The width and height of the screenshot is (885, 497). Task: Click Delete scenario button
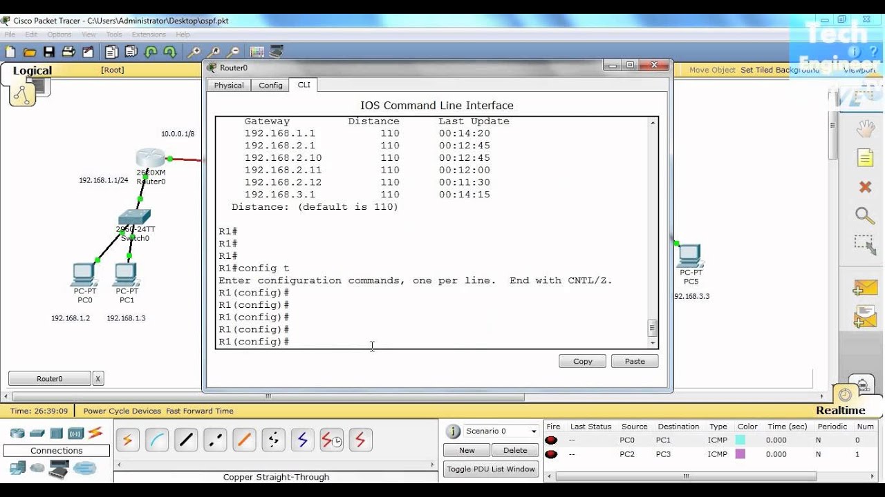click(515, 450)
